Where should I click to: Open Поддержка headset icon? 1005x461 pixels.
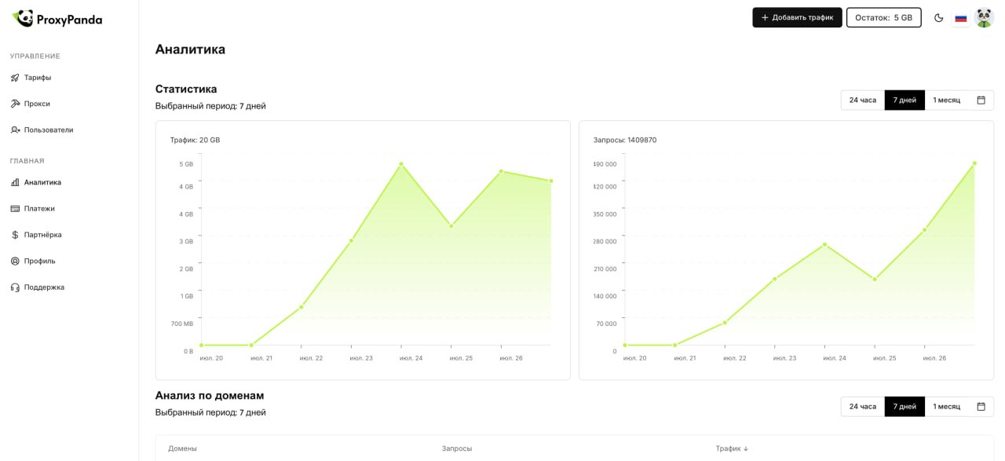[x=15, y=287]
